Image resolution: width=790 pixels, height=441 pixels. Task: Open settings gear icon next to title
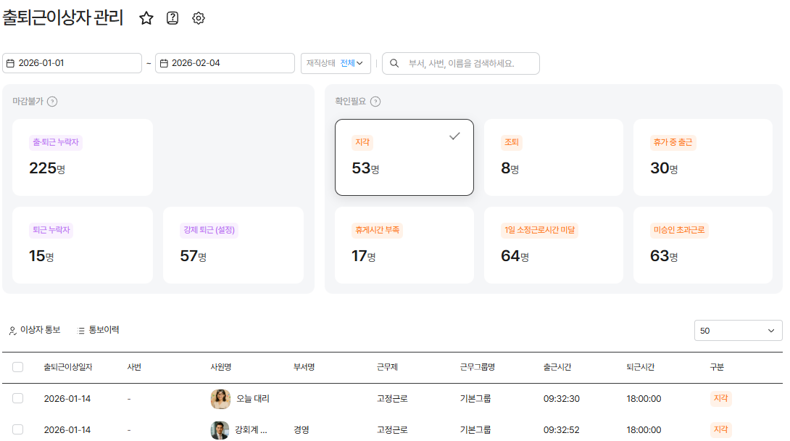pos(199,18)
